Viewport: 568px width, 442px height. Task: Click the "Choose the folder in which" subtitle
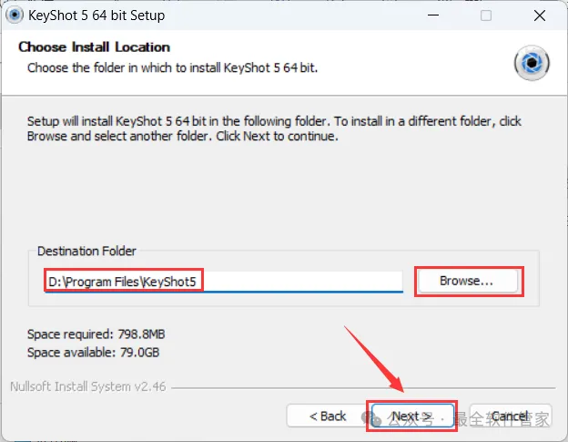pos(172,67)
